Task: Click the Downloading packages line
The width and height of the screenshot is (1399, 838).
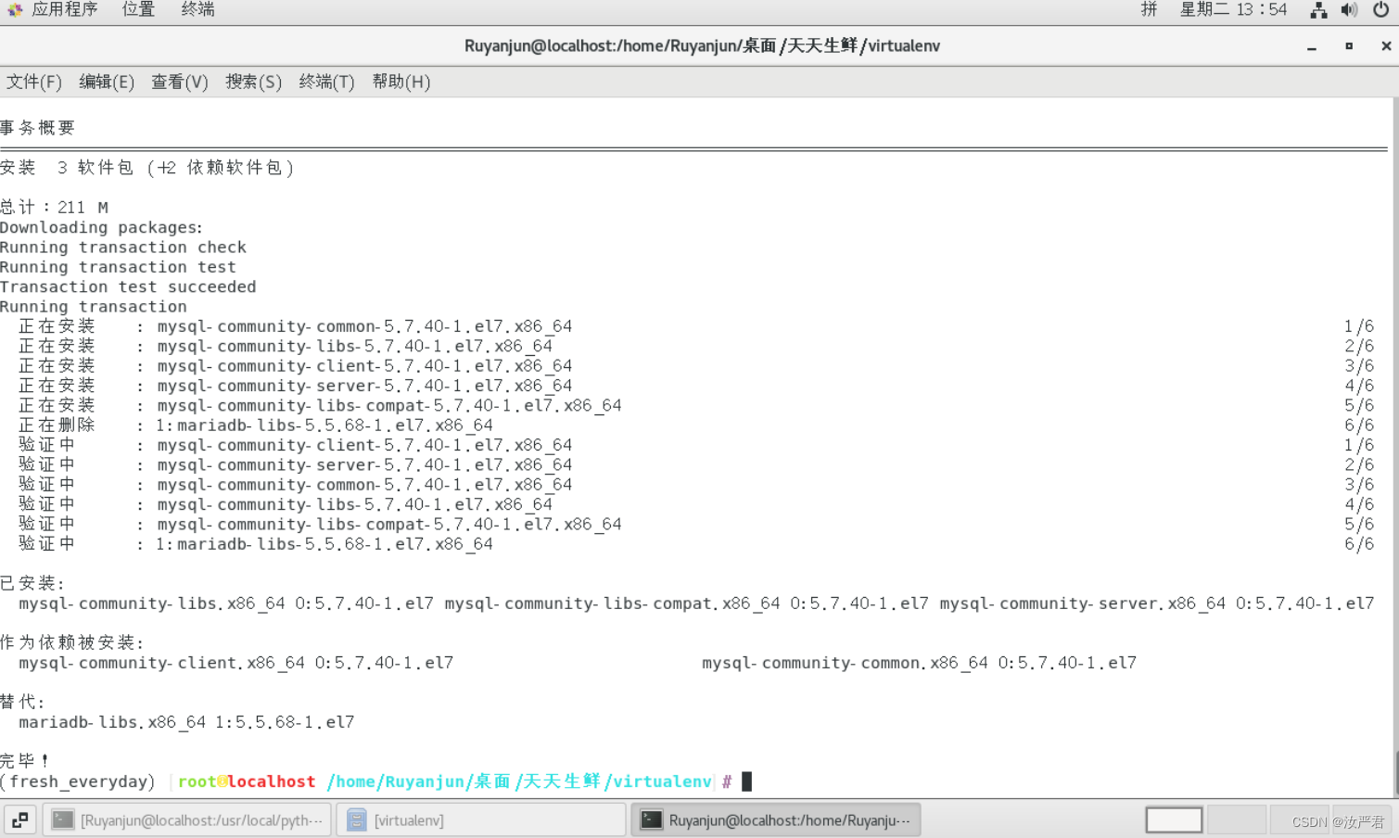Action: (101, 227)
